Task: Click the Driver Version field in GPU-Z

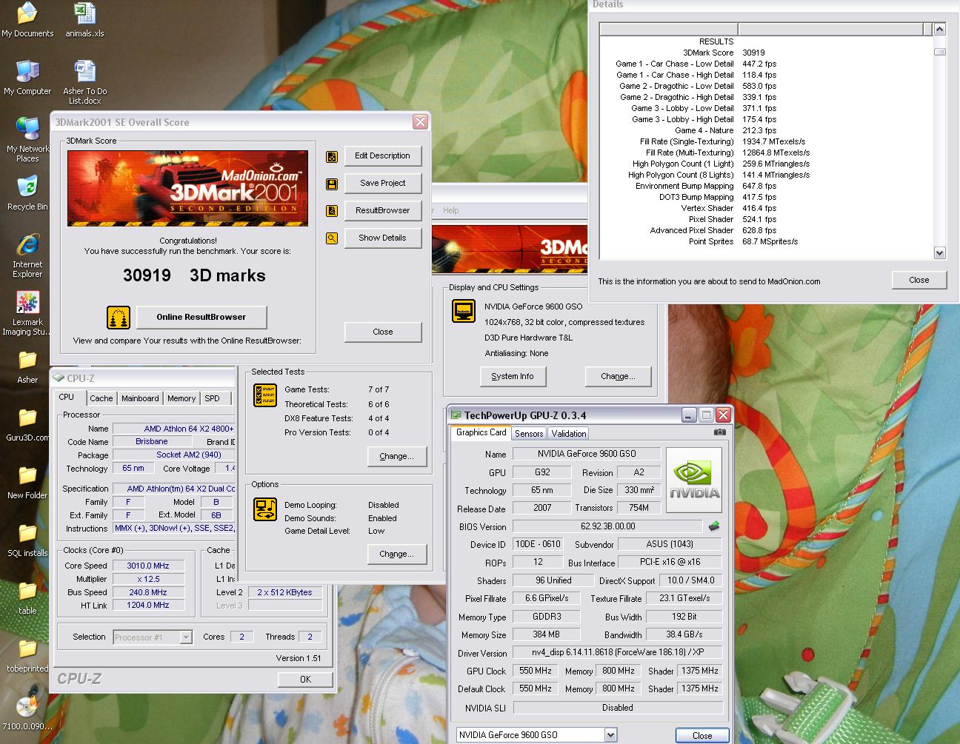Action: (618, 654)
